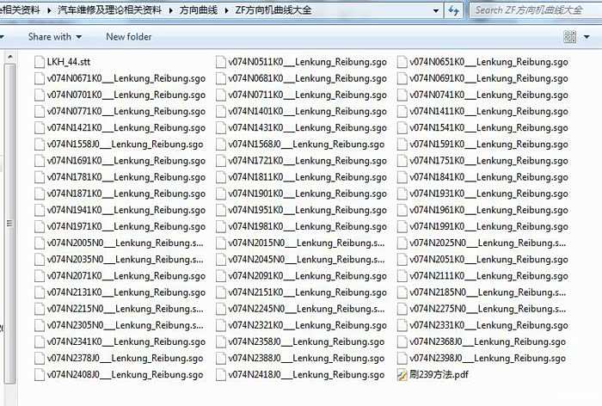Viewport: 602px width, 406px height.
Task: Select the 刷239方法.pdf file icon
Action: 402,375
